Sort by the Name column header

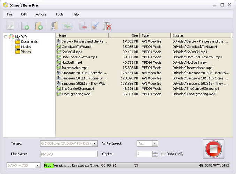click(82, 35)
